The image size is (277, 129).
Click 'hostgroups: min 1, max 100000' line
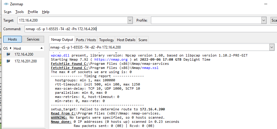(85, 80)
